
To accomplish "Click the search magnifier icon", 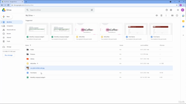I will click(27, 10).
